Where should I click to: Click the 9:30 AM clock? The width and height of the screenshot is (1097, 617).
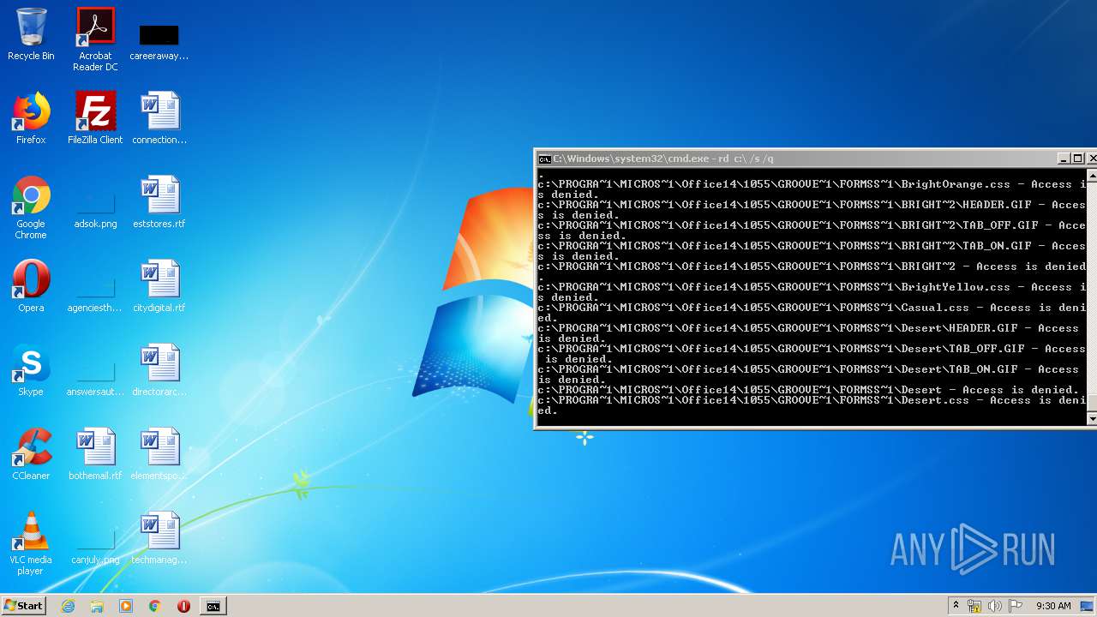(1053, 606)
